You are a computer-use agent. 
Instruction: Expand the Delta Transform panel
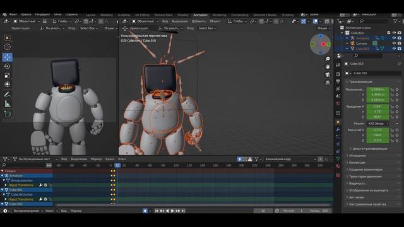pos(369,149)
